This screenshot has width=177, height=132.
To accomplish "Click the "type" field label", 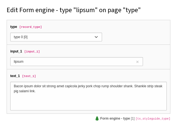I will (14, 27).
